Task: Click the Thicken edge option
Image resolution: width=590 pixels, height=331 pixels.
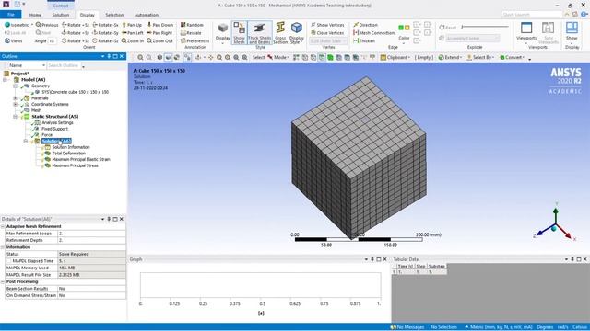Action: (364, 40)
